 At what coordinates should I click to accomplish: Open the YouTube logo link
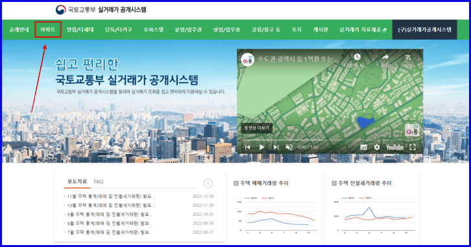coord(394,147)
